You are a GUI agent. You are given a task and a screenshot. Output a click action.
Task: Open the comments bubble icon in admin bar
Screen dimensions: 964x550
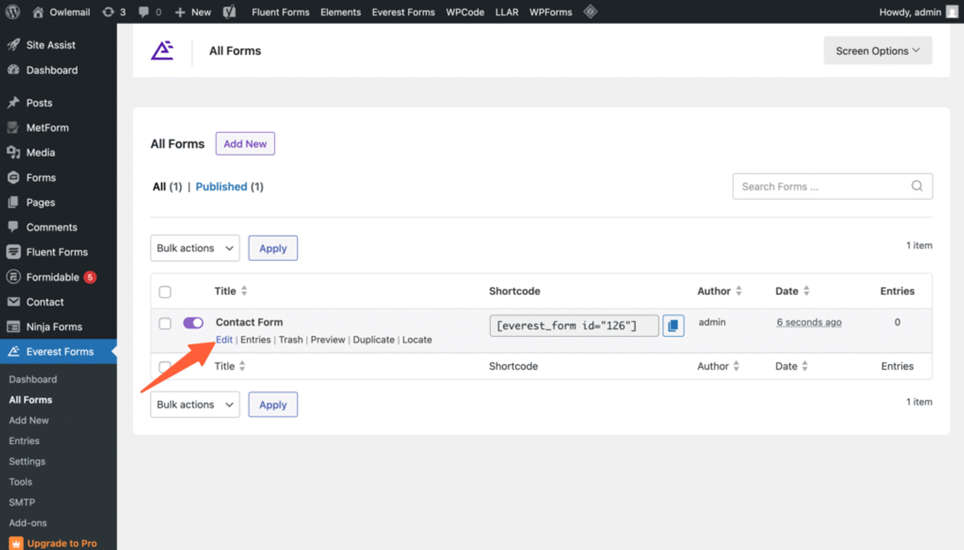pos(143,12)
